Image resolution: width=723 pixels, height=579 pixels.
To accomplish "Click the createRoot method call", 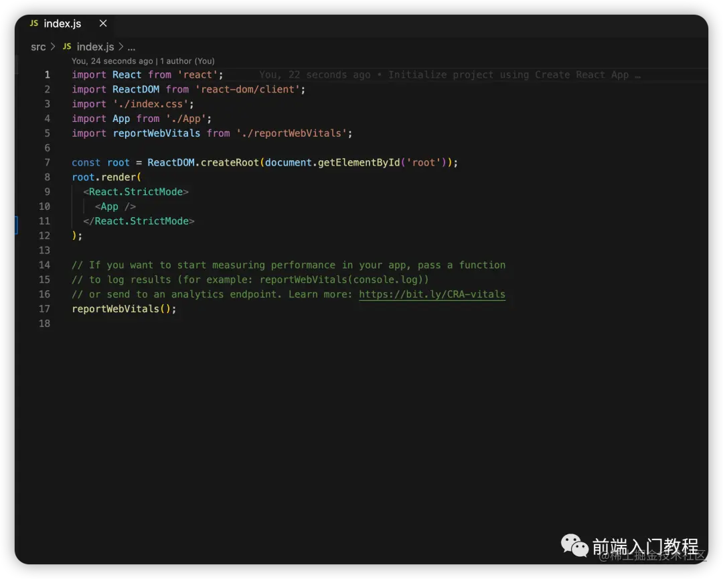I will 230,163.
